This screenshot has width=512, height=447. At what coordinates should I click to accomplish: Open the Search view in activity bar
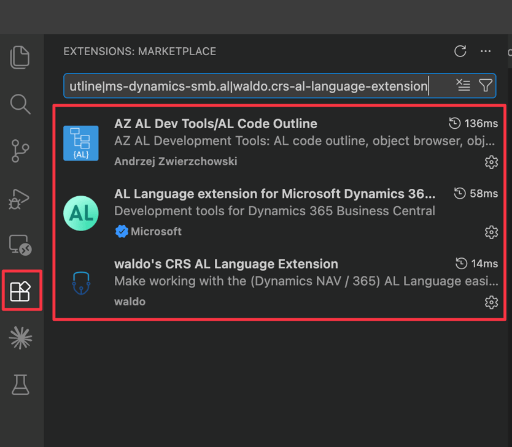(x=20, y=104)
